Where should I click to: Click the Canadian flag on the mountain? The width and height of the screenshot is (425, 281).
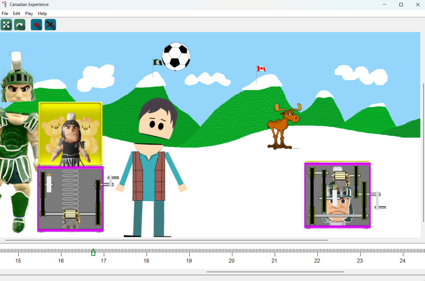tap(261, 69)
